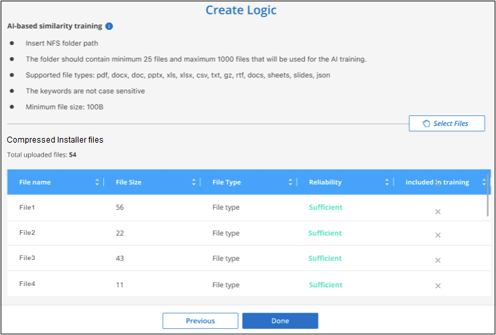
Task: Click the file table vertical scrollbar
Action: 488,195
